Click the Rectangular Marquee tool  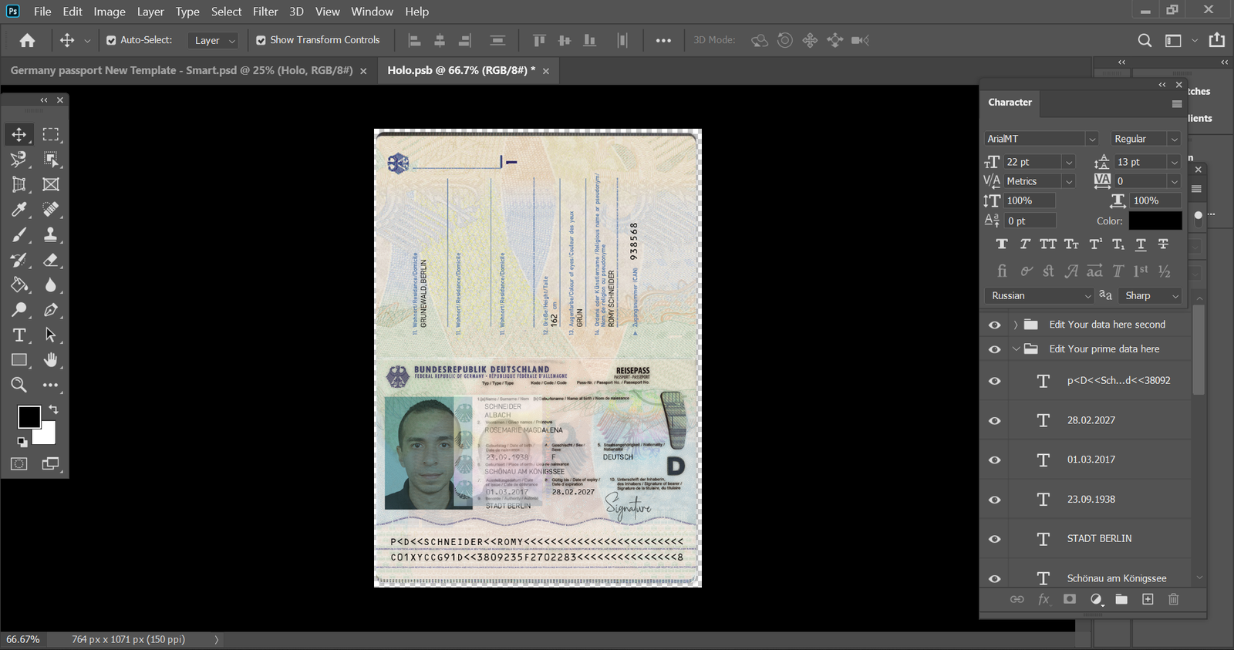click(51, 134)
